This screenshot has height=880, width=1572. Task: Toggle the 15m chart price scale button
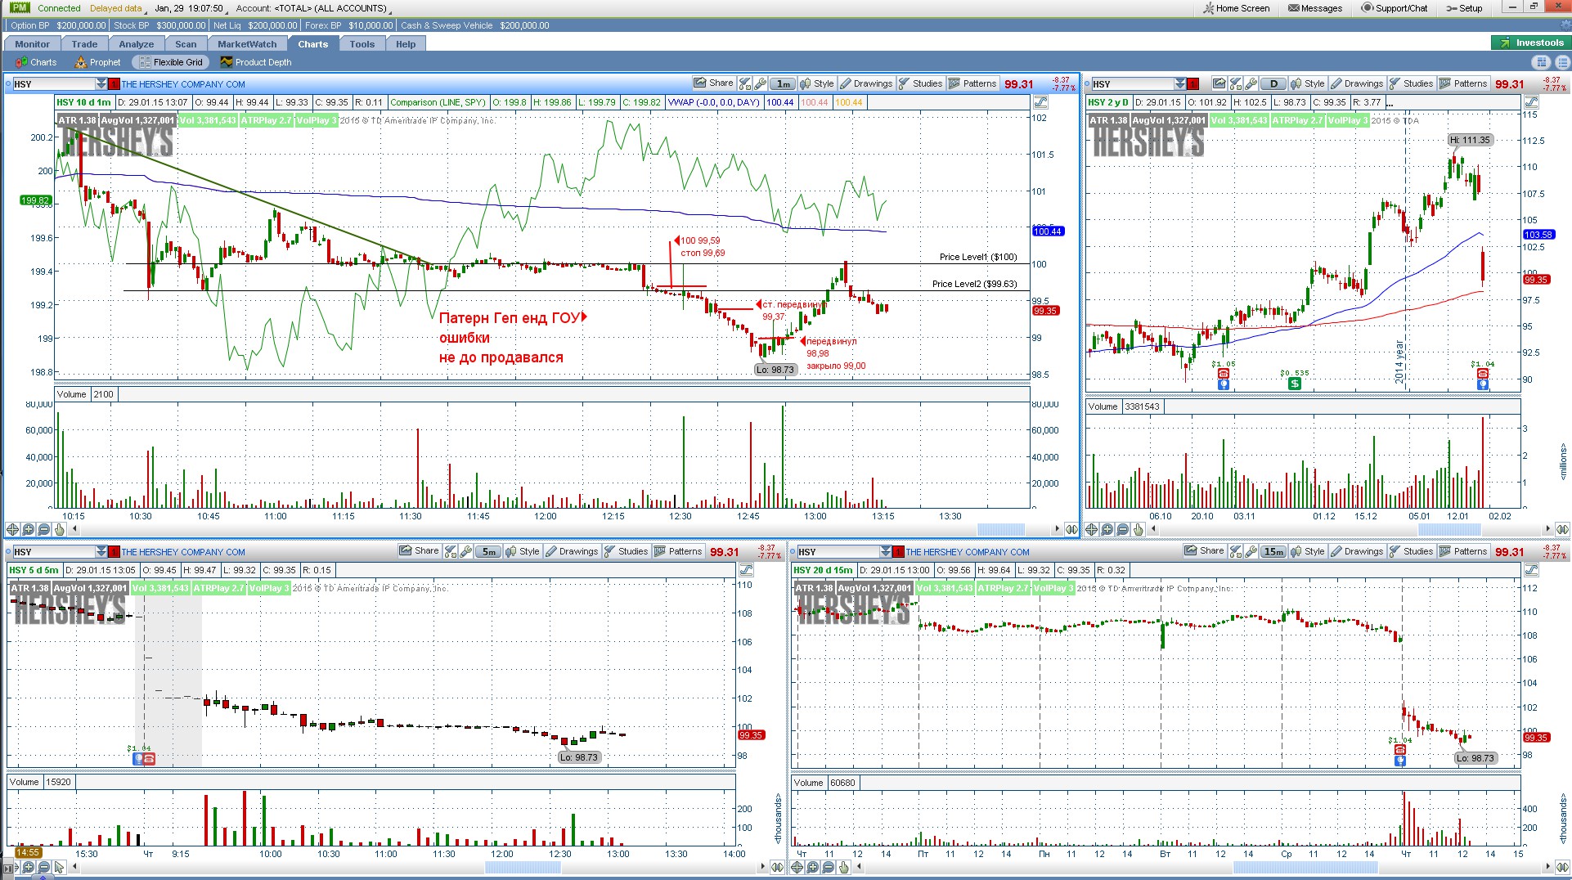pyautogui.click(x=1531, y=570)
